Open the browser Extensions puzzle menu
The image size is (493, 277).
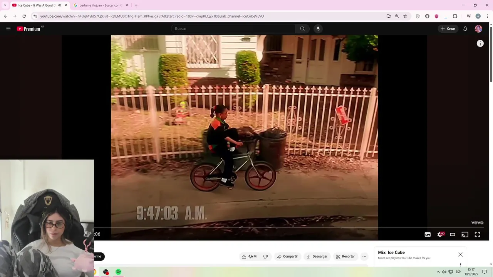[x=455, y=16]
